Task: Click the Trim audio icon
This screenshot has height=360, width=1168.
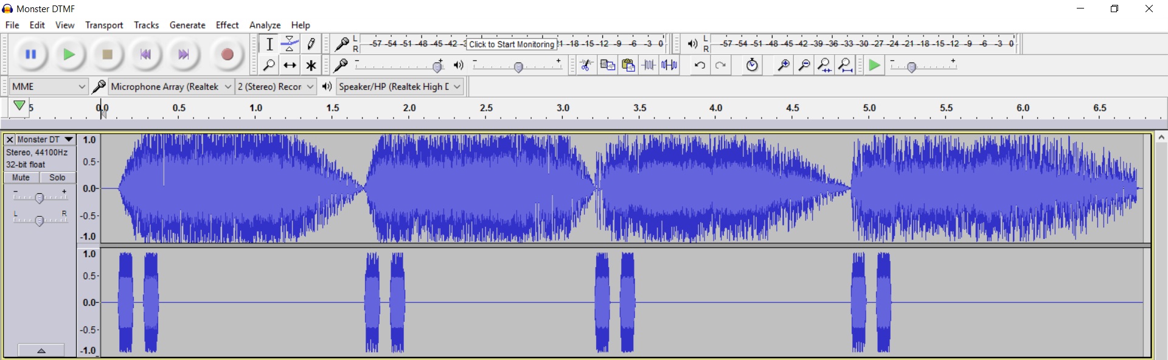Action: point(649,65)
